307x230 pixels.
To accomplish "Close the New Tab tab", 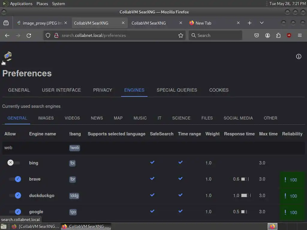I will pos(238,23).
